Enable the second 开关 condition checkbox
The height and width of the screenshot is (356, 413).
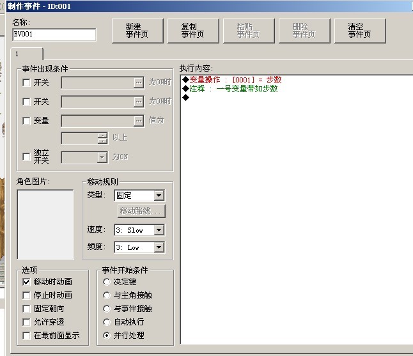point(26,102)
